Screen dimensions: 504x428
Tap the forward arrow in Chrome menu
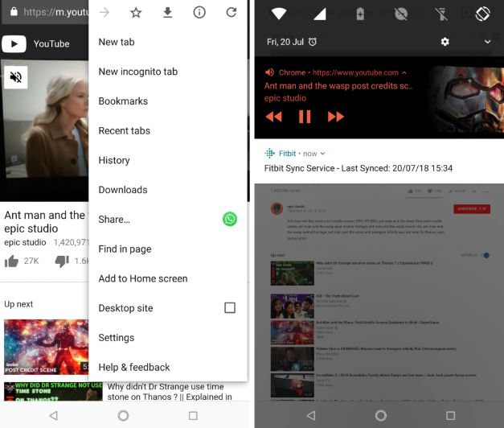point(104,13)
